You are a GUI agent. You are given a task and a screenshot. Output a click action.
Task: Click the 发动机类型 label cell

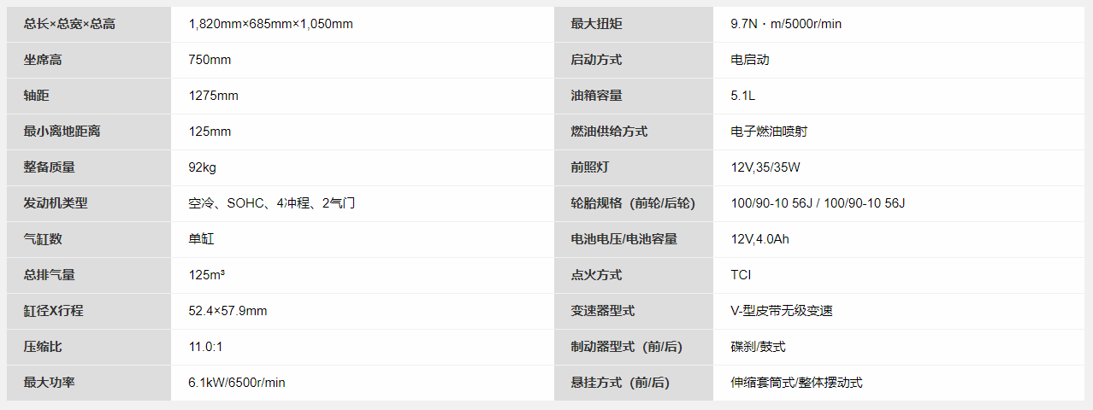pos(89,203)
